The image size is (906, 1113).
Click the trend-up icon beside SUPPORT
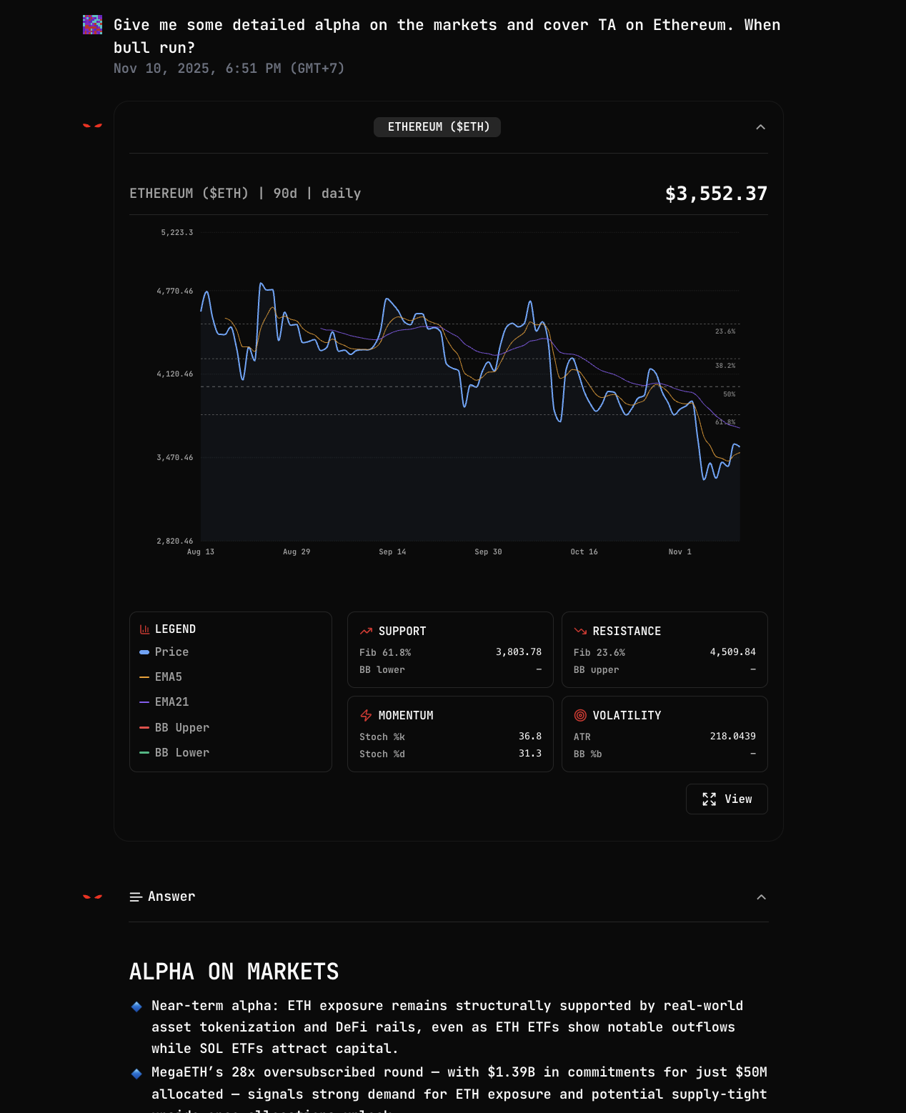[366, 632]
